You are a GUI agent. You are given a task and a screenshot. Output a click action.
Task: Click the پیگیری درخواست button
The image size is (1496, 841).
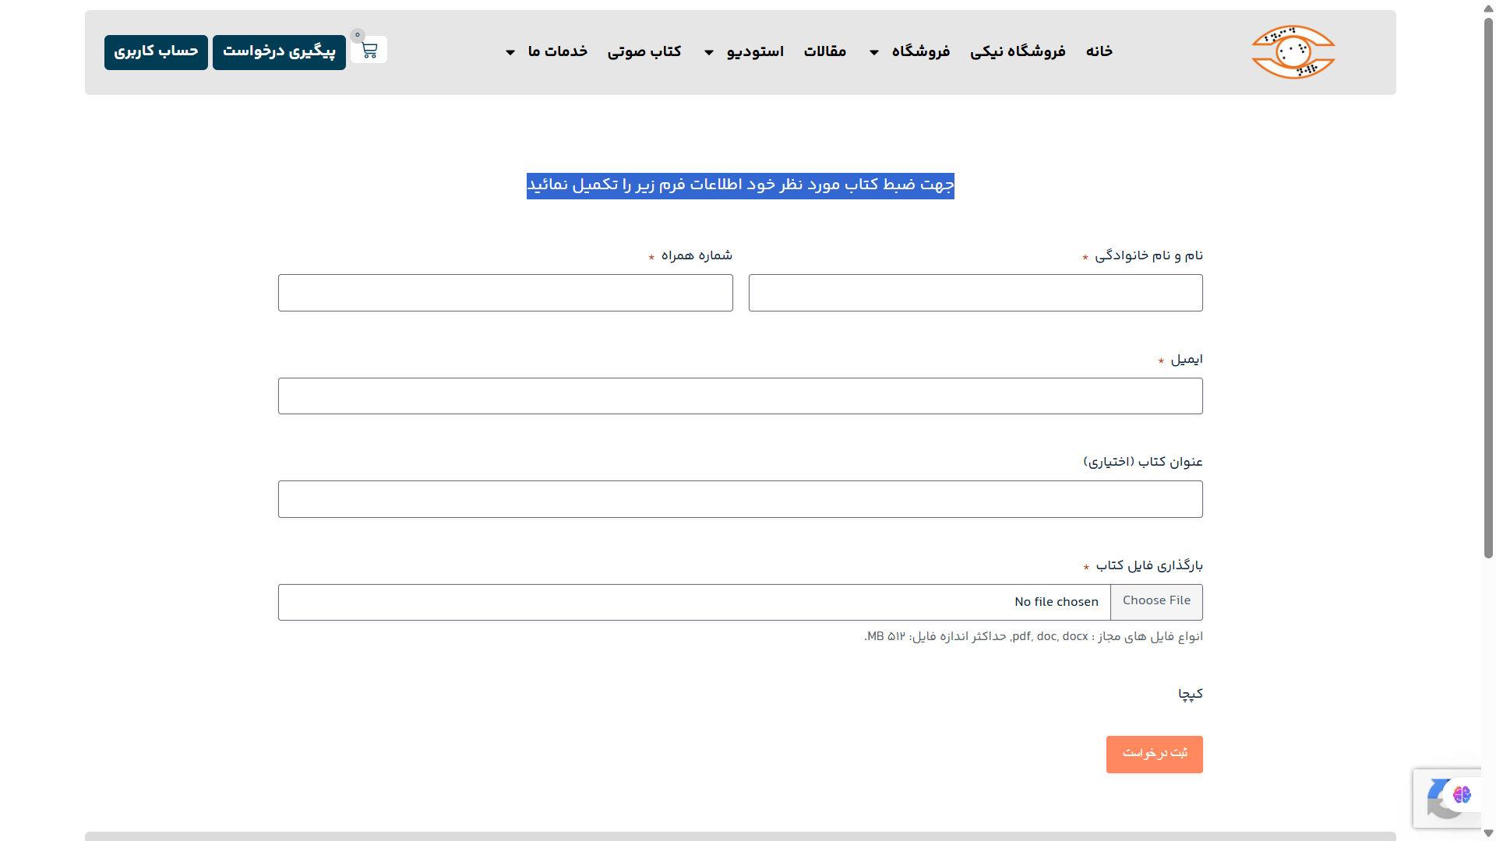[279, 52]
